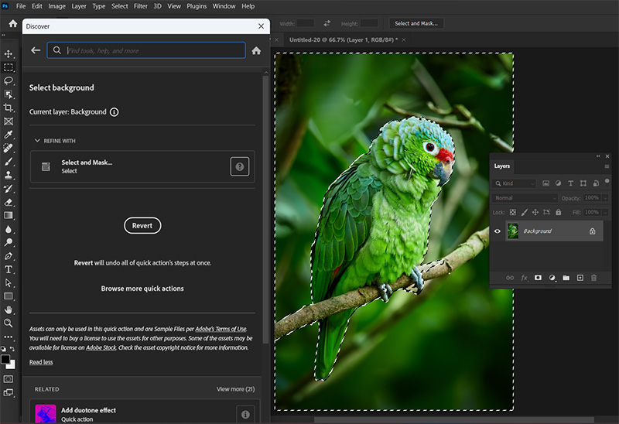
Task: Click the Discover panel home icon
Action: (x=256, y=50)
